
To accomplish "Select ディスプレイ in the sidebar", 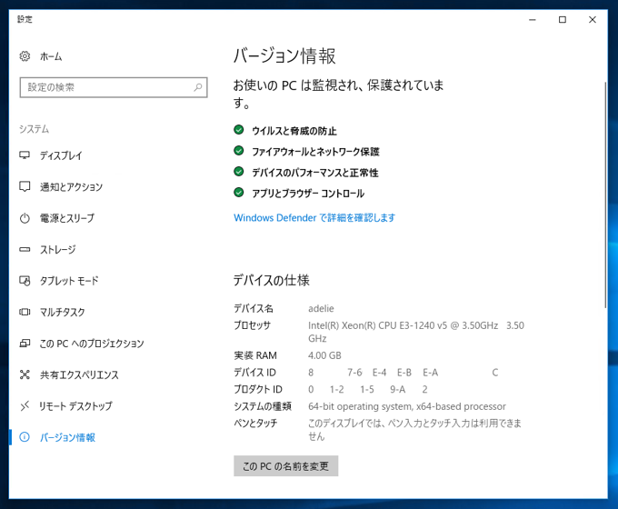I will click(61, 155).
